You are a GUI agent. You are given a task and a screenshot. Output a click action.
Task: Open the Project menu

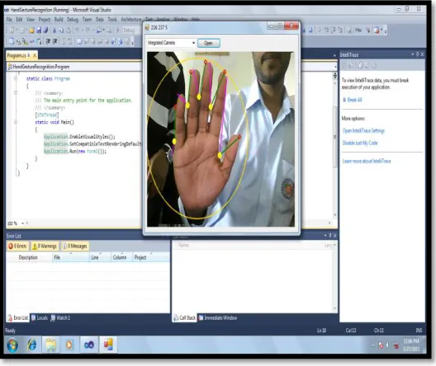click(x=45, y=20)
